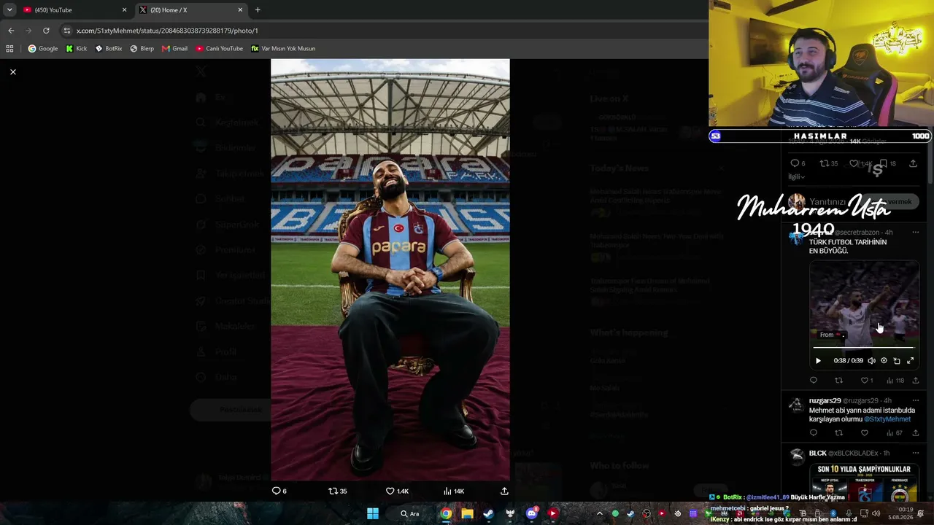
Task: Open the Gmail bookmark
Action: 175,48
